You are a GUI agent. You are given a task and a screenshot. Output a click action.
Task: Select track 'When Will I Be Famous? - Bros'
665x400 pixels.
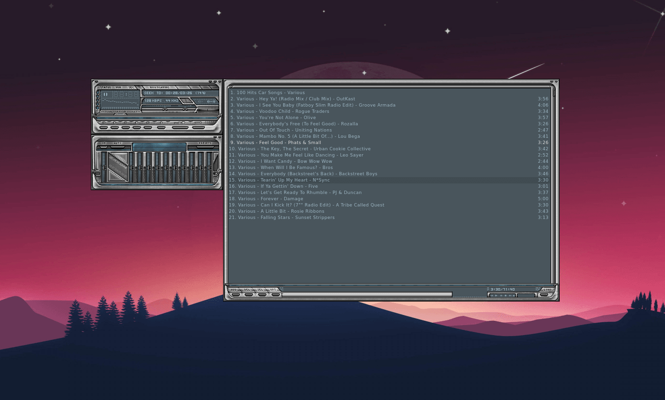point(389,168)
